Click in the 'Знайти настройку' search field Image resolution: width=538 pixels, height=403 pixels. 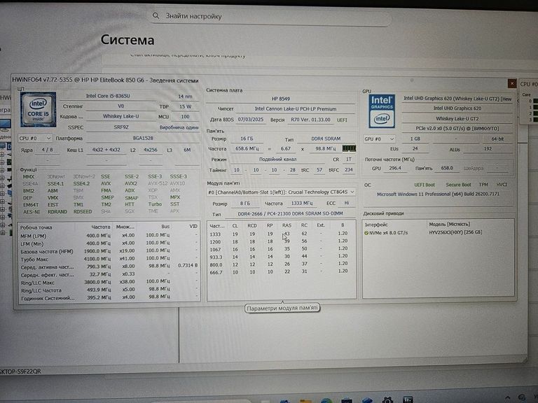pos(231,15)
